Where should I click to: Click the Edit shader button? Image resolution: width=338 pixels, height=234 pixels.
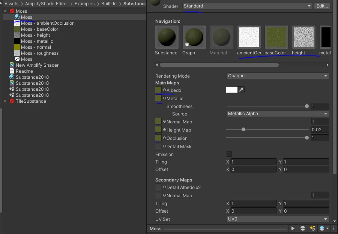tap(322, 6)
